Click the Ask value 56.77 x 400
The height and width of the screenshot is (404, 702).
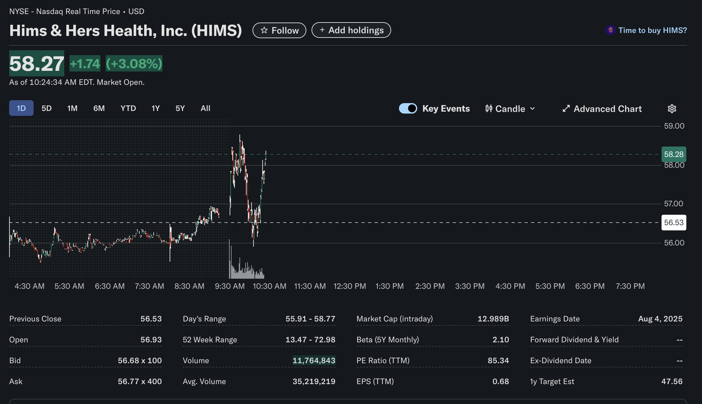click(x=140, y=381)
